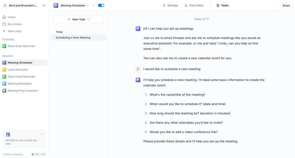Select the 'Scheduling a New Meeting' task

78,38
